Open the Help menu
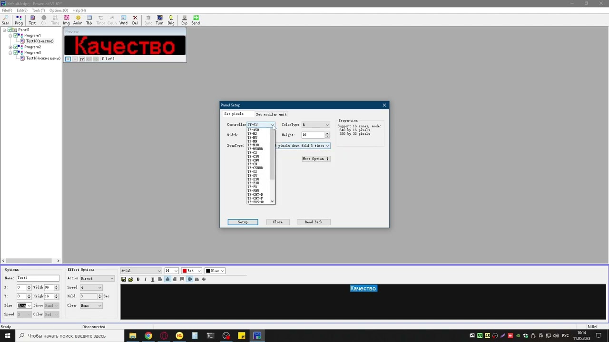The height and width of the screenshot is (342, 609). click(79, 10)
